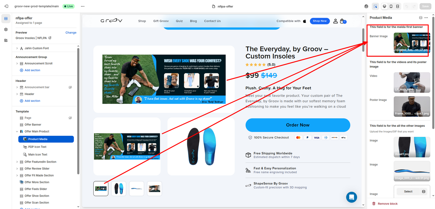
Task: Open the theme settings gear icon
Action: [6, 30]
